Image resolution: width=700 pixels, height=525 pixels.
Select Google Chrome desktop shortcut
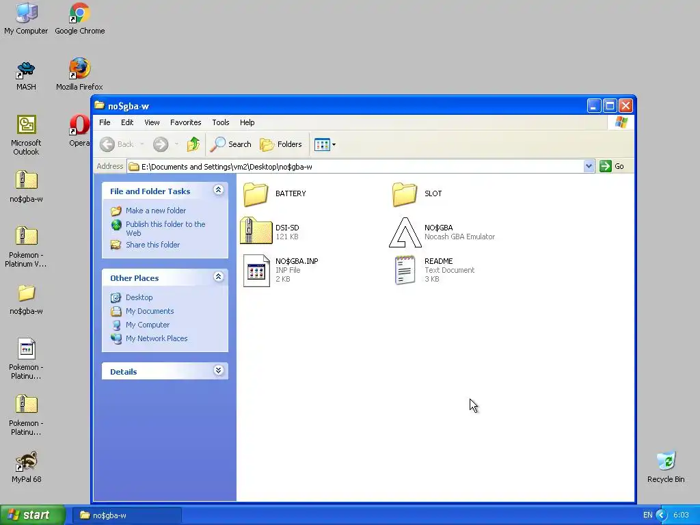pyautogui.click(x=80, y=18)
